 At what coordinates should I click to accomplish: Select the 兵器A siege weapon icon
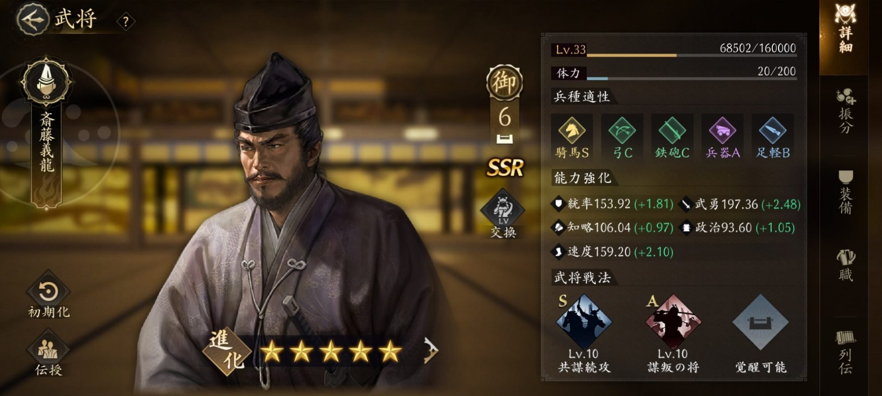[723, 137]
